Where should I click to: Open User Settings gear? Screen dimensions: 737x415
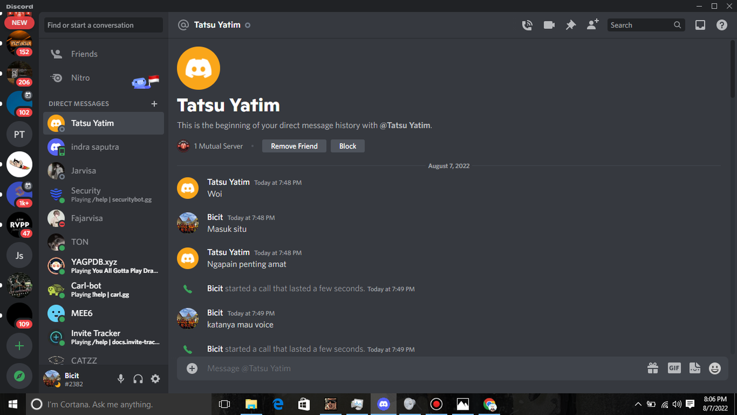[x=155, y=379]
